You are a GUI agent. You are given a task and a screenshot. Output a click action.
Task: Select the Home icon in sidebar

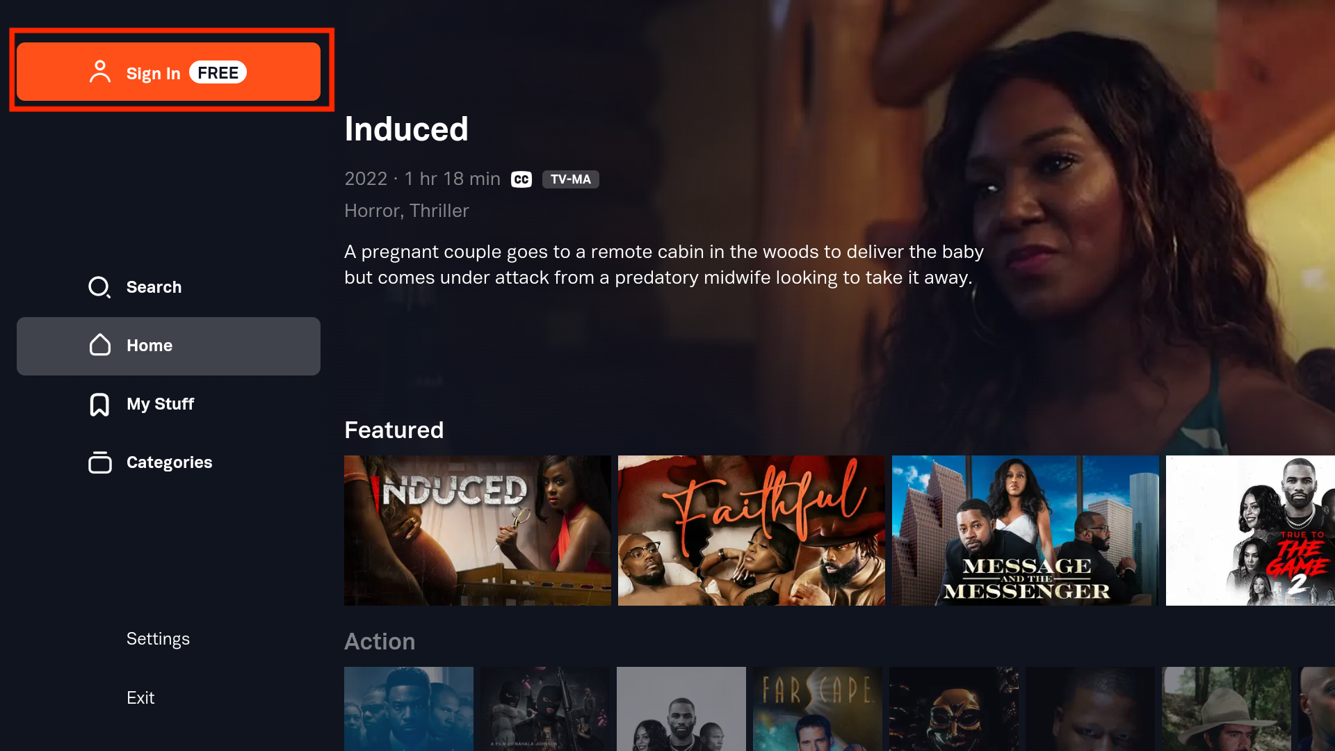pos(101,346)
